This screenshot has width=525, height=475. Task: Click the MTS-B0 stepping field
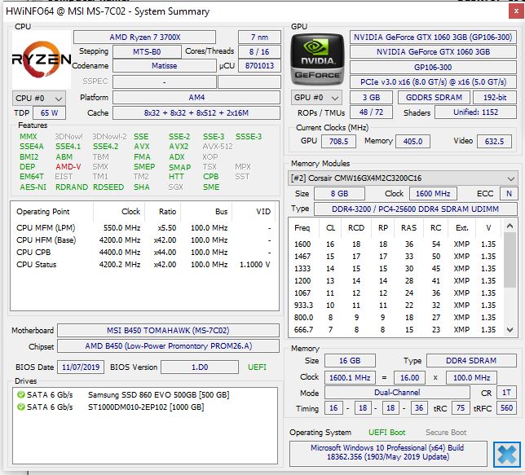tap(147, 52)
